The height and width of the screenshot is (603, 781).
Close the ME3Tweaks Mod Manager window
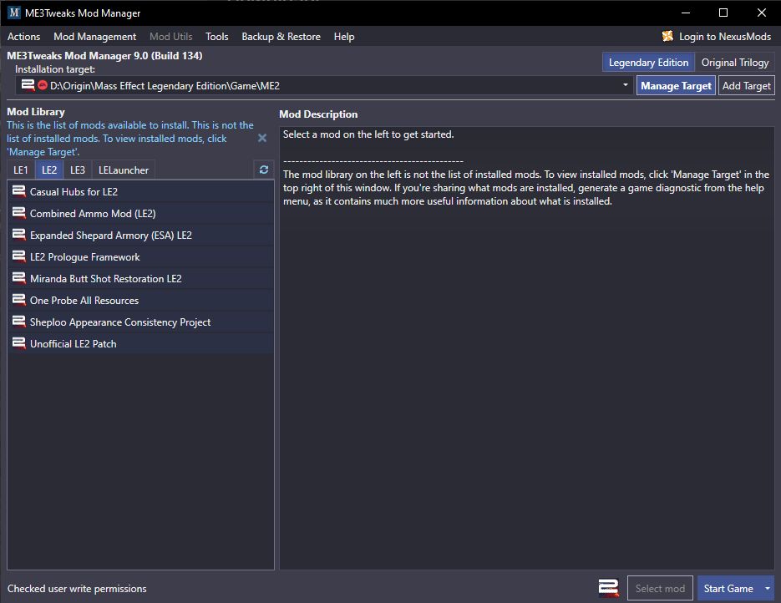(762, 13)
